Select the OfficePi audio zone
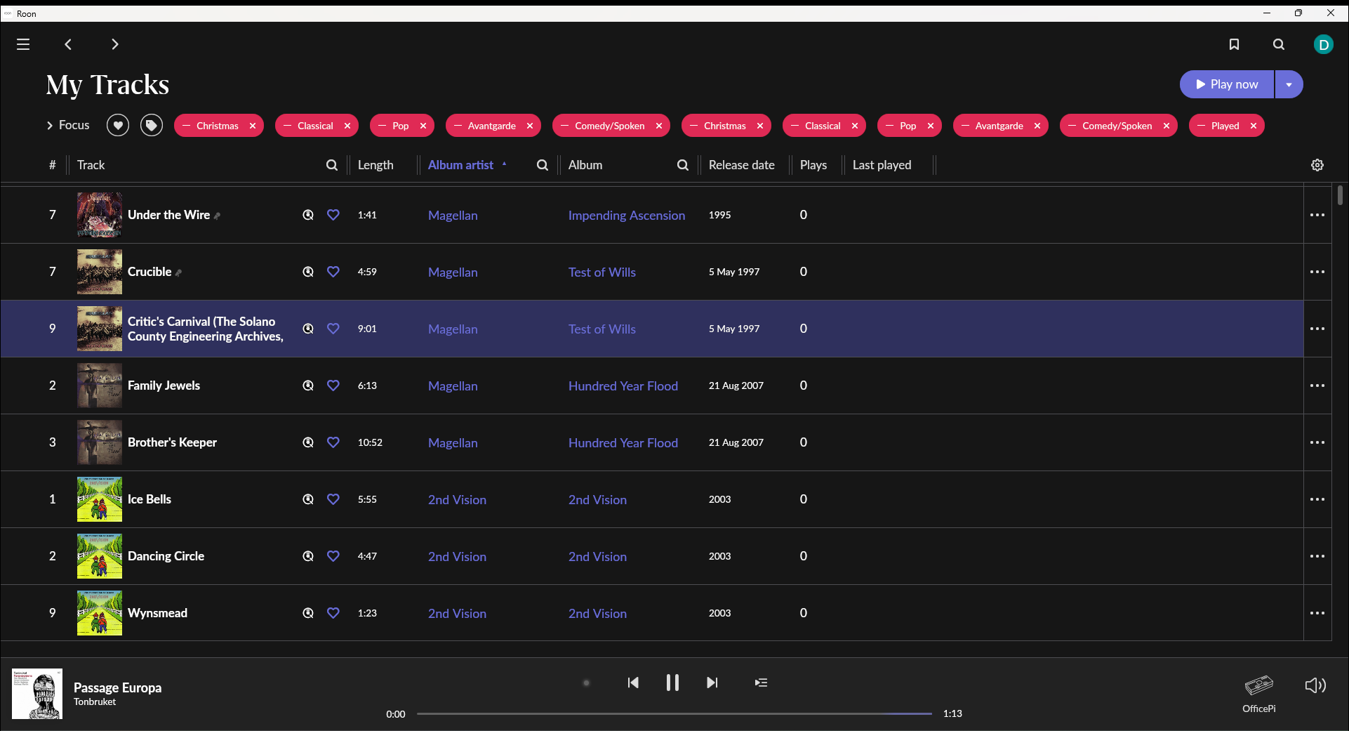 coord(1259,694)
